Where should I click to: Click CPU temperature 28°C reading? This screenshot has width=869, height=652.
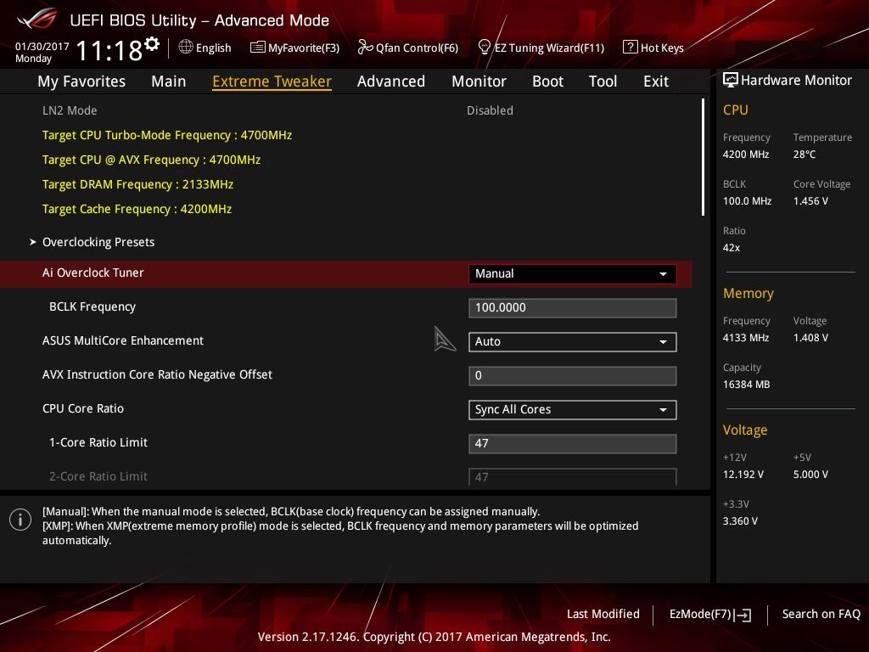coord(805,155)
